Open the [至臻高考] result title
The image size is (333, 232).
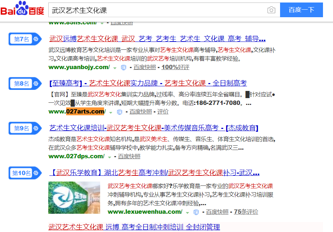click(x=148, y=83)
